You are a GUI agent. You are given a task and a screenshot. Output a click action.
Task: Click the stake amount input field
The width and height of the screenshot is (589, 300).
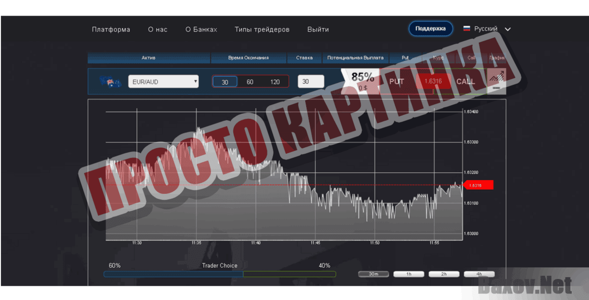point(310,81)
